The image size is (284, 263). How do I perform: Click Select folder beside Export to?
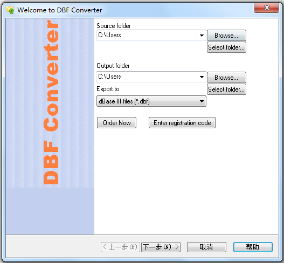[226, 89]
